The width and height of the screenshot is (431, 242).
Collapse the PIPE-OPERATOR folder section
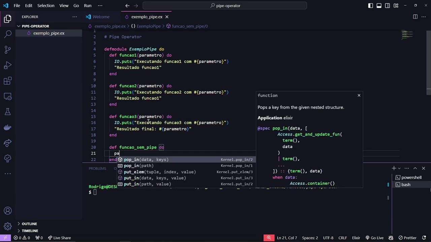pyautogui.click(x=35, y=26)
